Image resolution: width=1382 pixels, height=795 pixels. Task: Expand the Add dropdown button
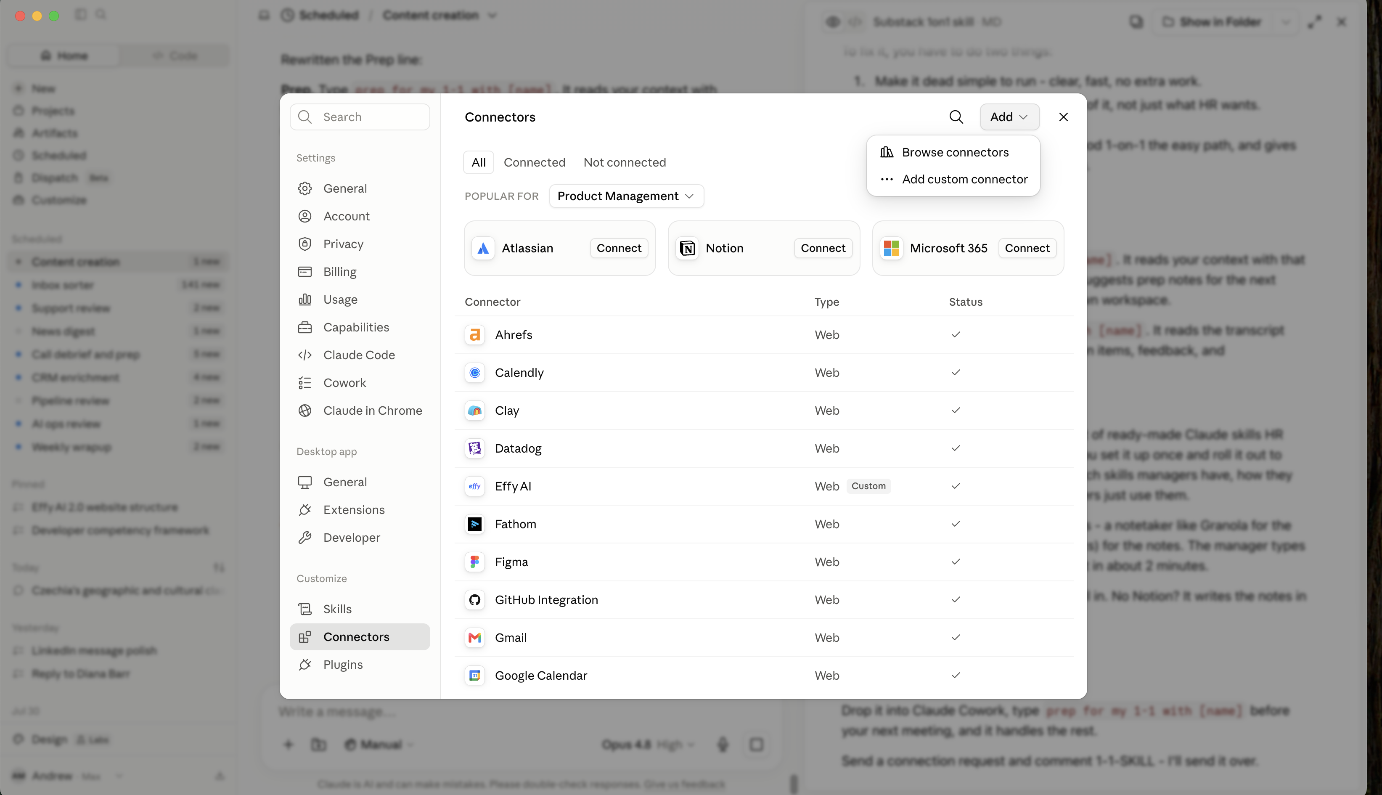point(1009,117)
